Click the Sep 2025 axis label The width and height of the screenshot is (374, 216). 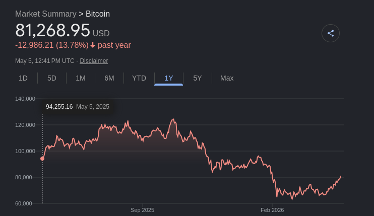143,210
